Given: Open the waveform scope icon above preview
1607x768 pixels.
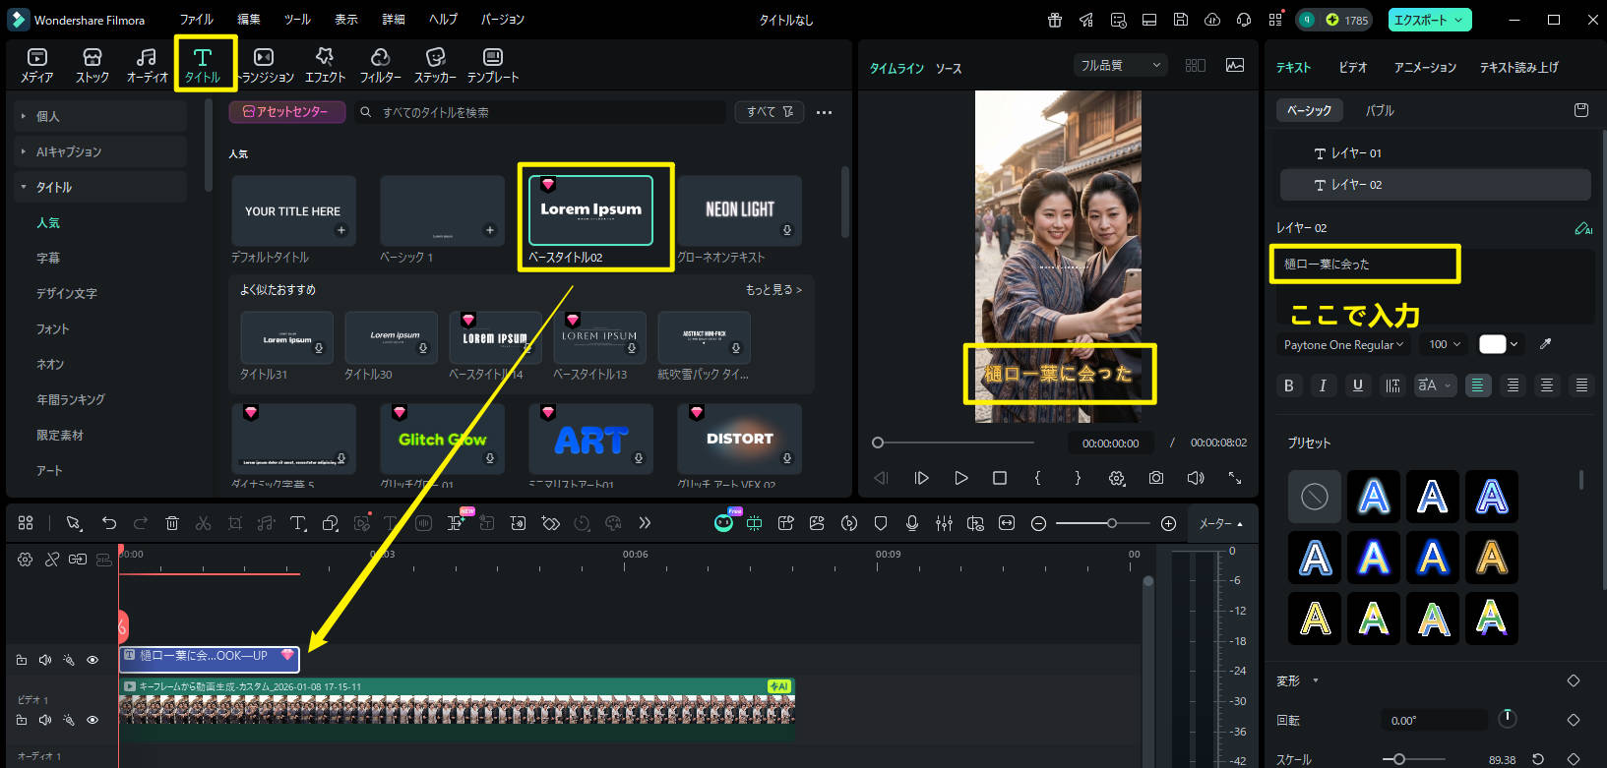Looking at the screenshot, I should coord(1235,65).
